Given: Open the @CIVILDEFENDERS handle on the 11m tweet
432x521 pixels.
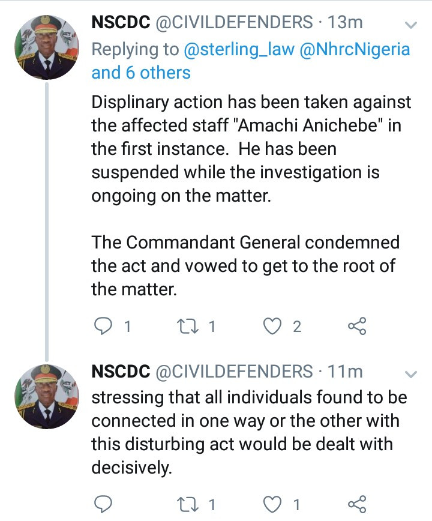Looking at the screenshot, I should [x=234, y=372].
